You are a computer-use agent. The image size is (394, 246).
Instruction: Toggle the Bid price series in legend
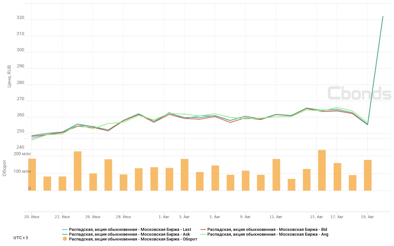point(264,229)
